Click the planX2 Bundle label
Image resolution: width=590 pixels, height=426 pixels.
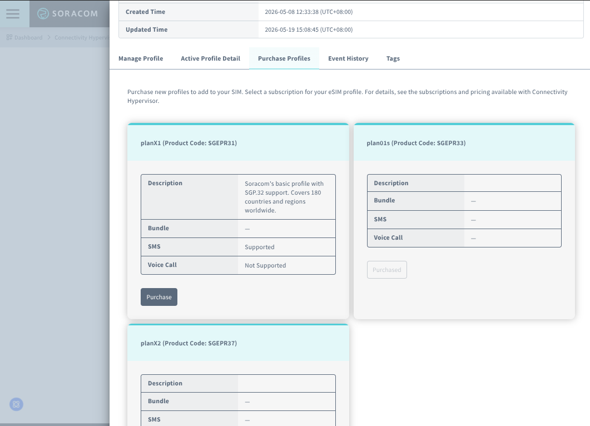pyautogui.click(x=158, y=401)
